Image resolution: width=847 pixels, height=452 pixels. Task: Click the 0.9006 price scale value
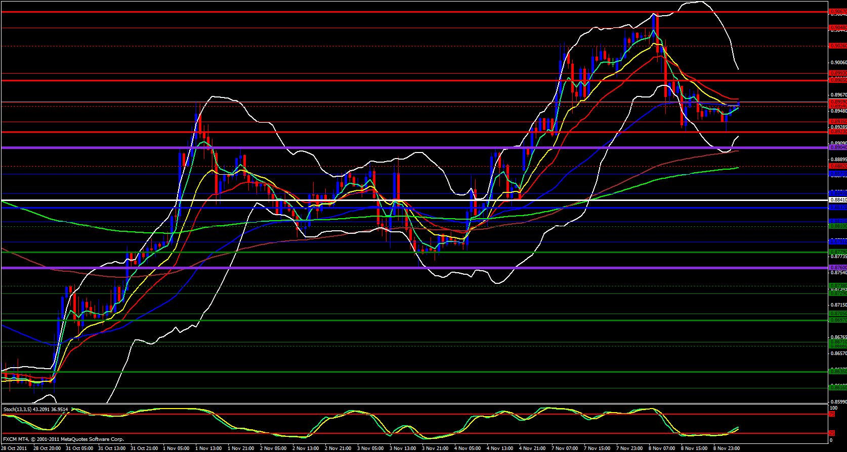(x=838, y=63)
